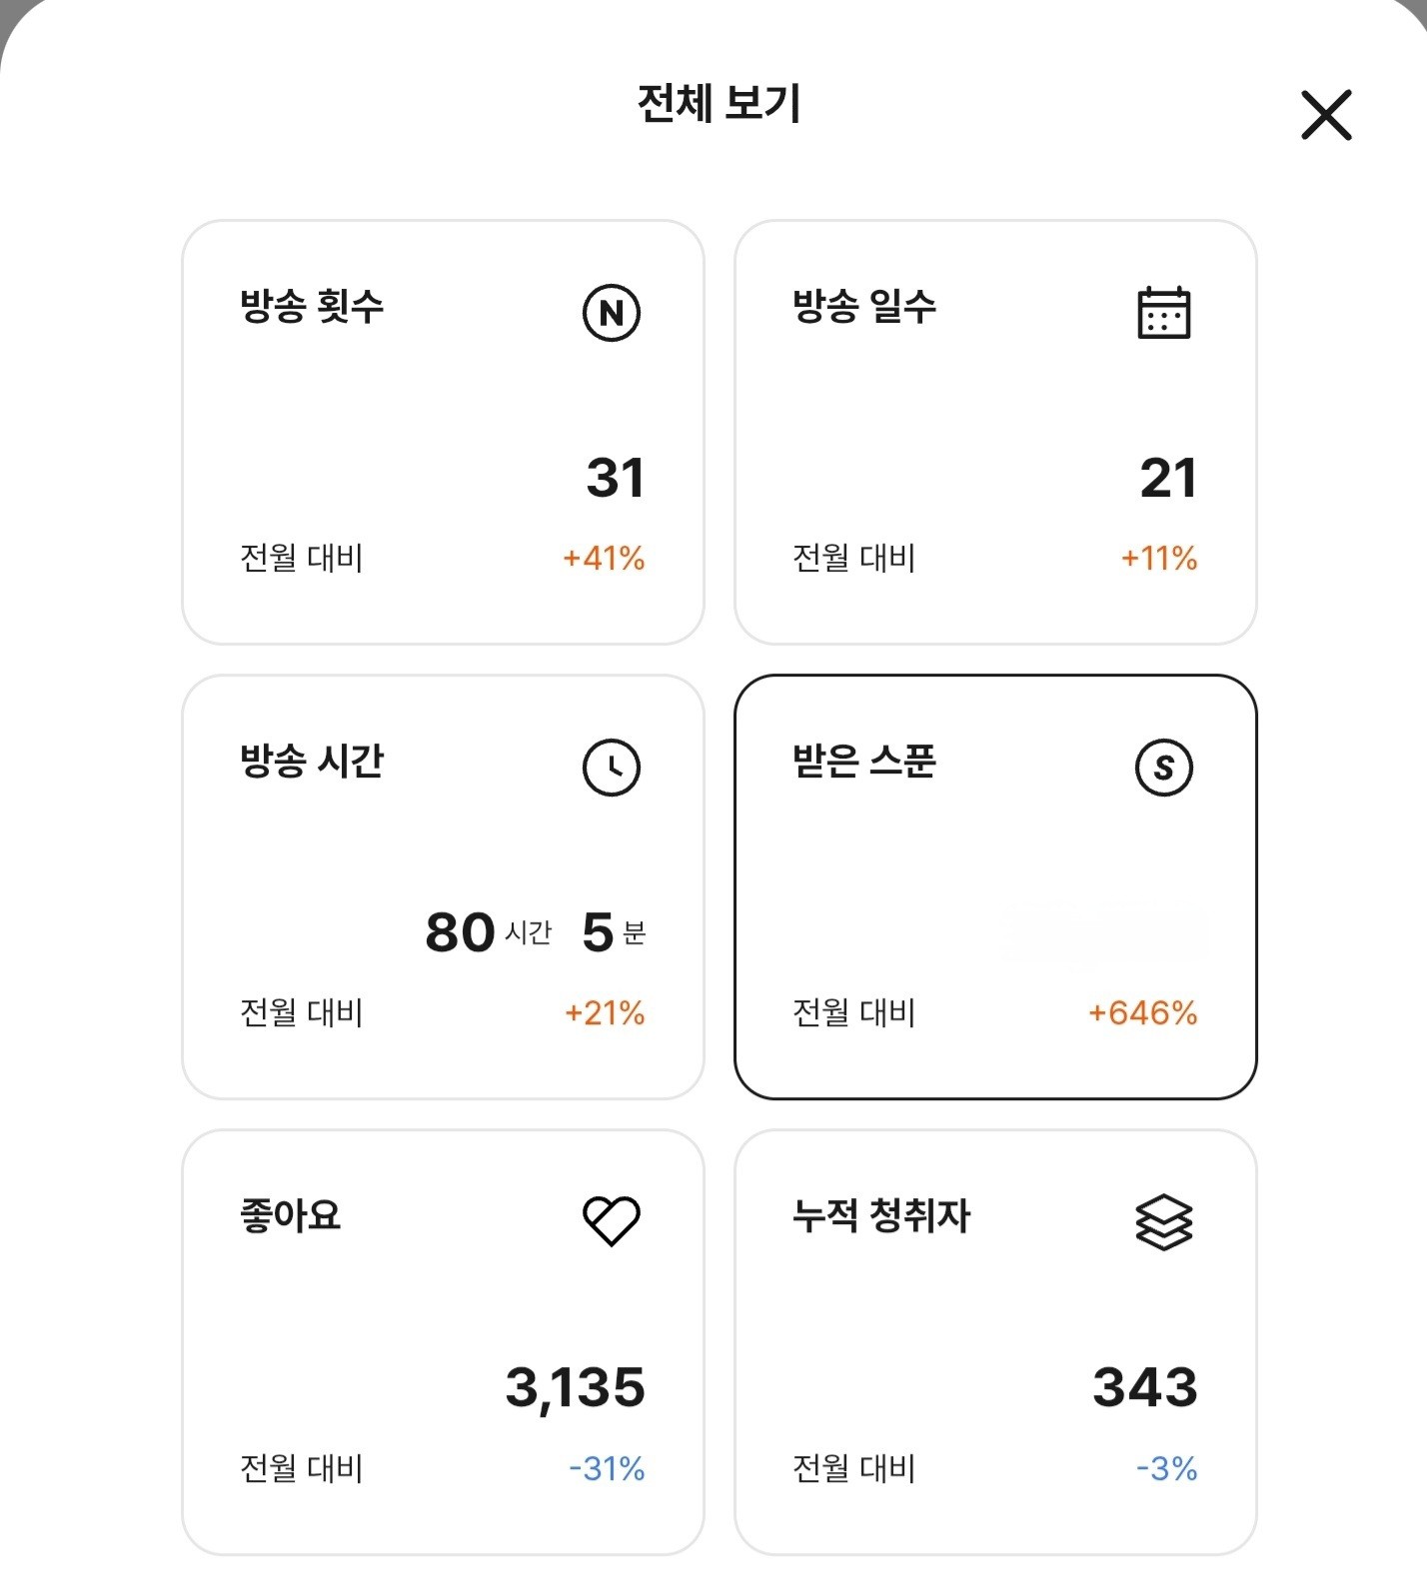The width and height of the screenshot is (1427, 1578).
Task: Tap the 좋아요 card title
Action: pos(291,1215)
